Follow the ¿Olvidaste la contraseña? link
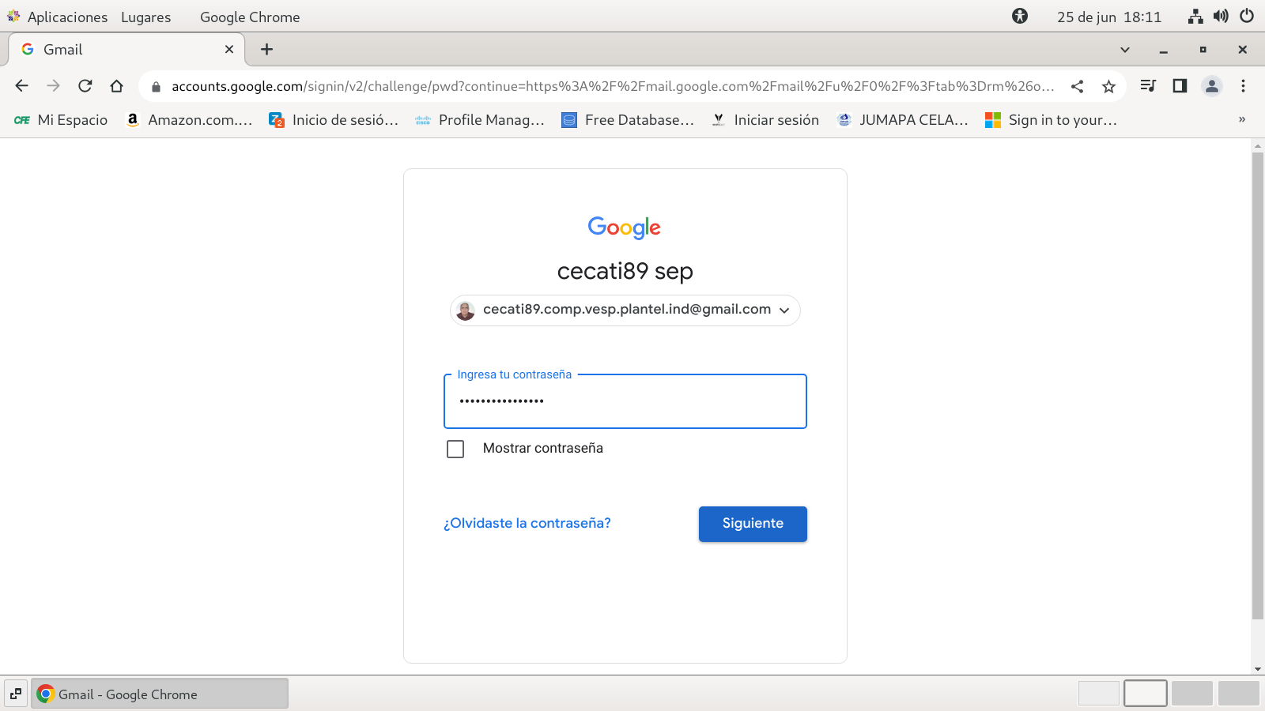 [x=527, y=523]
